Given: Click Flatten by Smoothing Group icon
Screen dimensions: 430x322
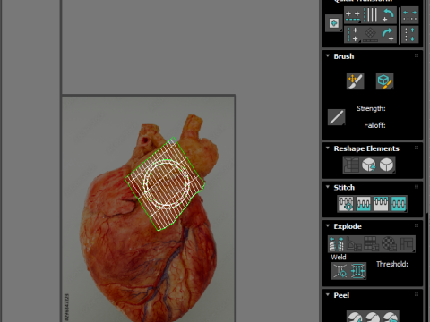Looking at the screenshot, I should [372, 244].
